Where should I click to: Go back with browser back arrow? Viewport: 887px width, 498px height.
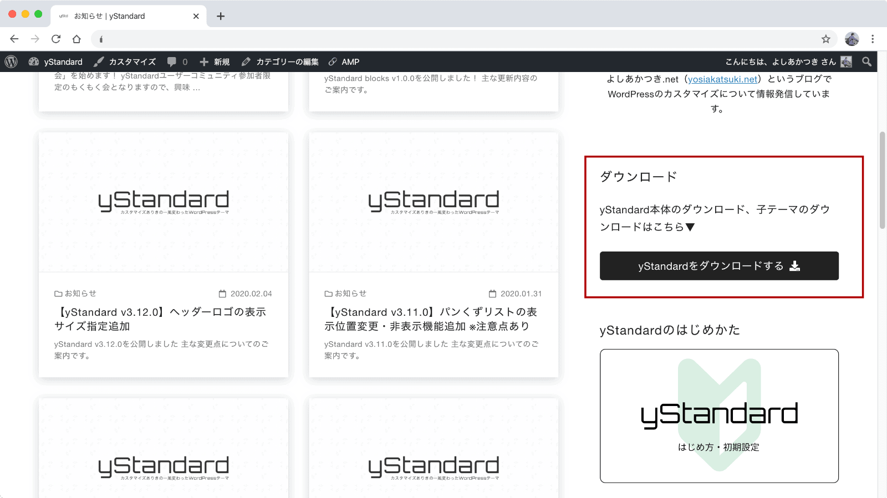pyautogui.click(x=14, y=39)
